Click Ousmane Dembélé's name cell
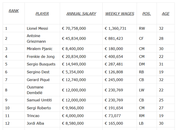The image size is (179, 130). pyautogui.click(x=35, y=90)
